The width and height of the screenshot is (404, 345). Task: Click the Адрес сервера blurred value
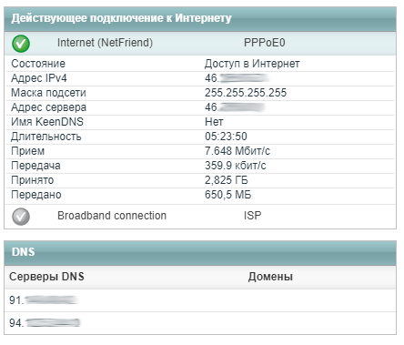pyautogui.click(x=235, y=107)
